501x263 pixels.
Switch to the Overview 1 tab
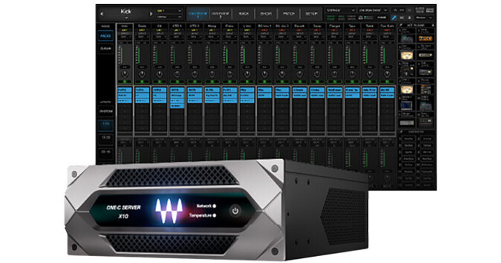coord(198,14)
